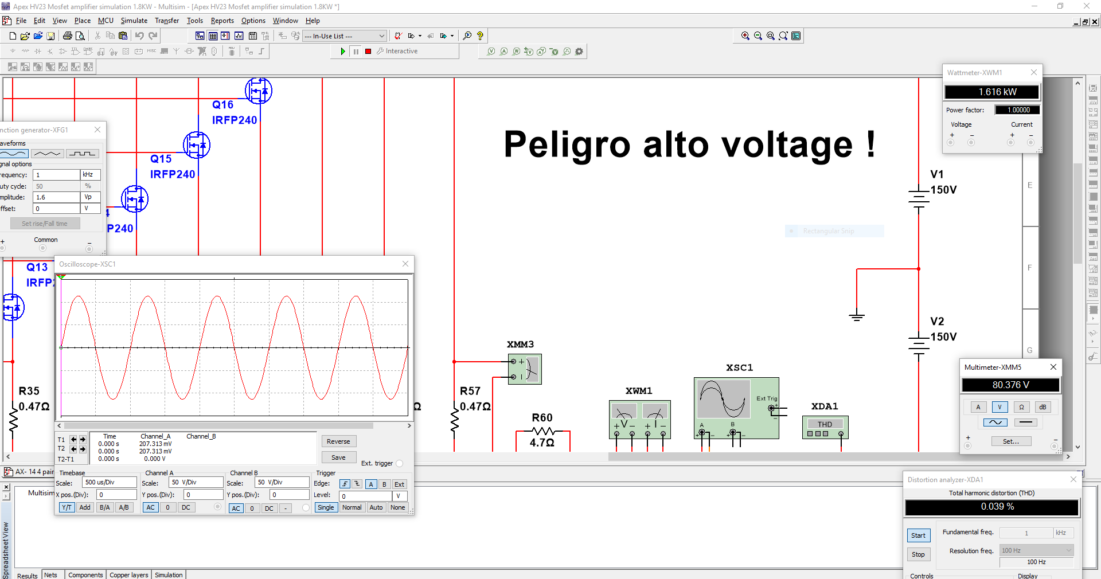Place a voltage probe

[x=491, y=51]
